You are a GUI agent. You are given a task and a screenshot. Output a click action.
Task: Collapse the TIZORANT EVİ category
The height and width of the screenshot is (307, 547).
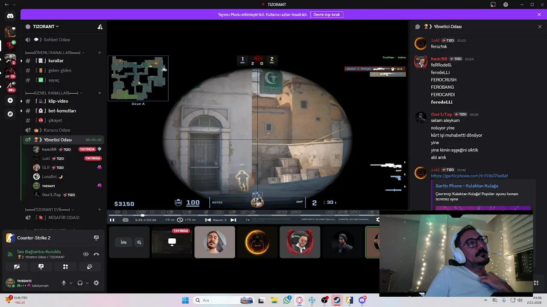50,209
